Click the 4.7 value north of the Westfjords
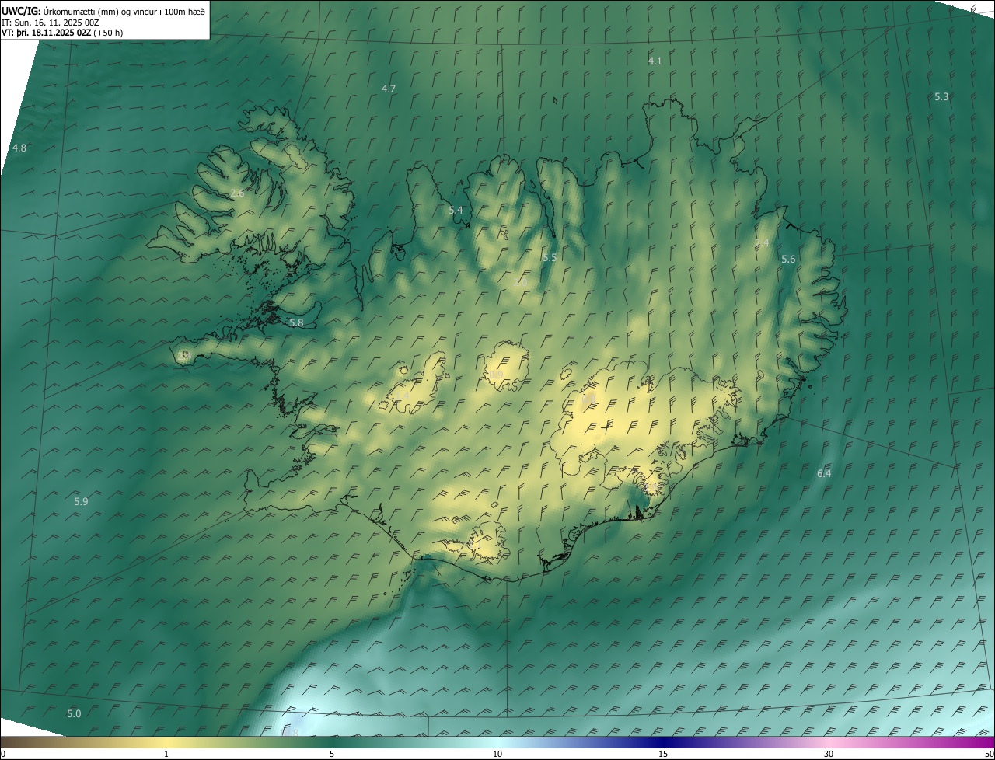995x760 pixels. [389, 89]
